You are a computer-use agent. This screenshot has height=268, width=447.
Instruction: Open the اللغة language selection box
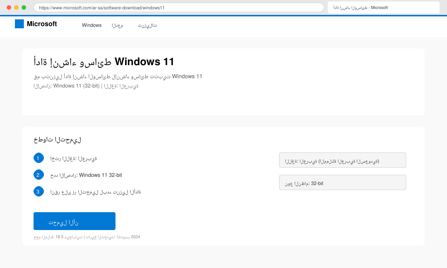pos(343,160)
